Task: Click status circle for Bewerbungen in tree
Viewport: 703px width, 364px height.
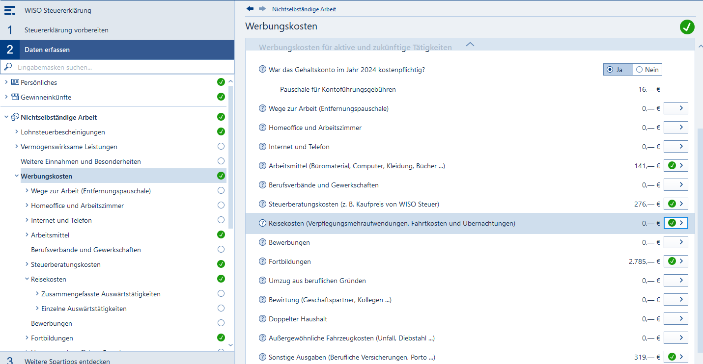Action: point(221,323)
